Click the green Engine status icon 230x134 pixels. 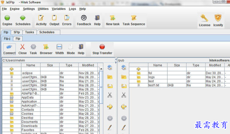tap(7, 18)
